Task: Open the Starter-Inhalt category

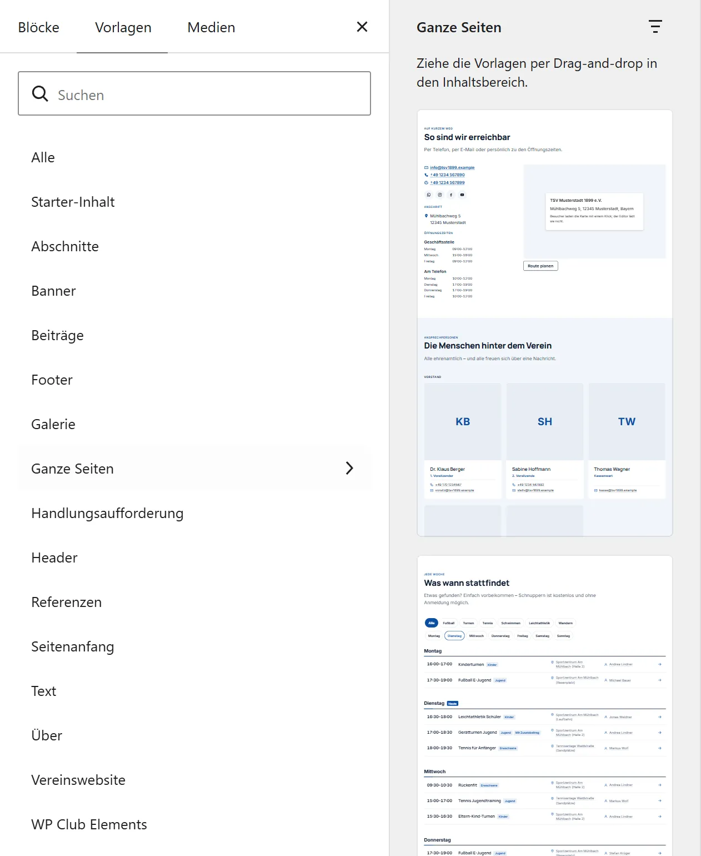Action: coord(194,202)
